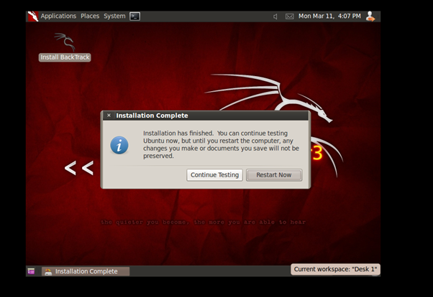Open the Places menu

(x=90, y=16)
